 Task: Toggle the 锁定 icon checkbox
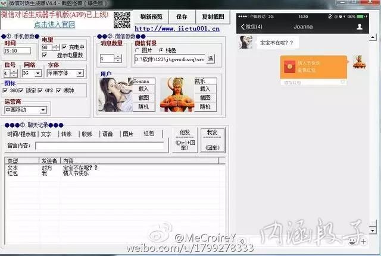pos(21,90)
